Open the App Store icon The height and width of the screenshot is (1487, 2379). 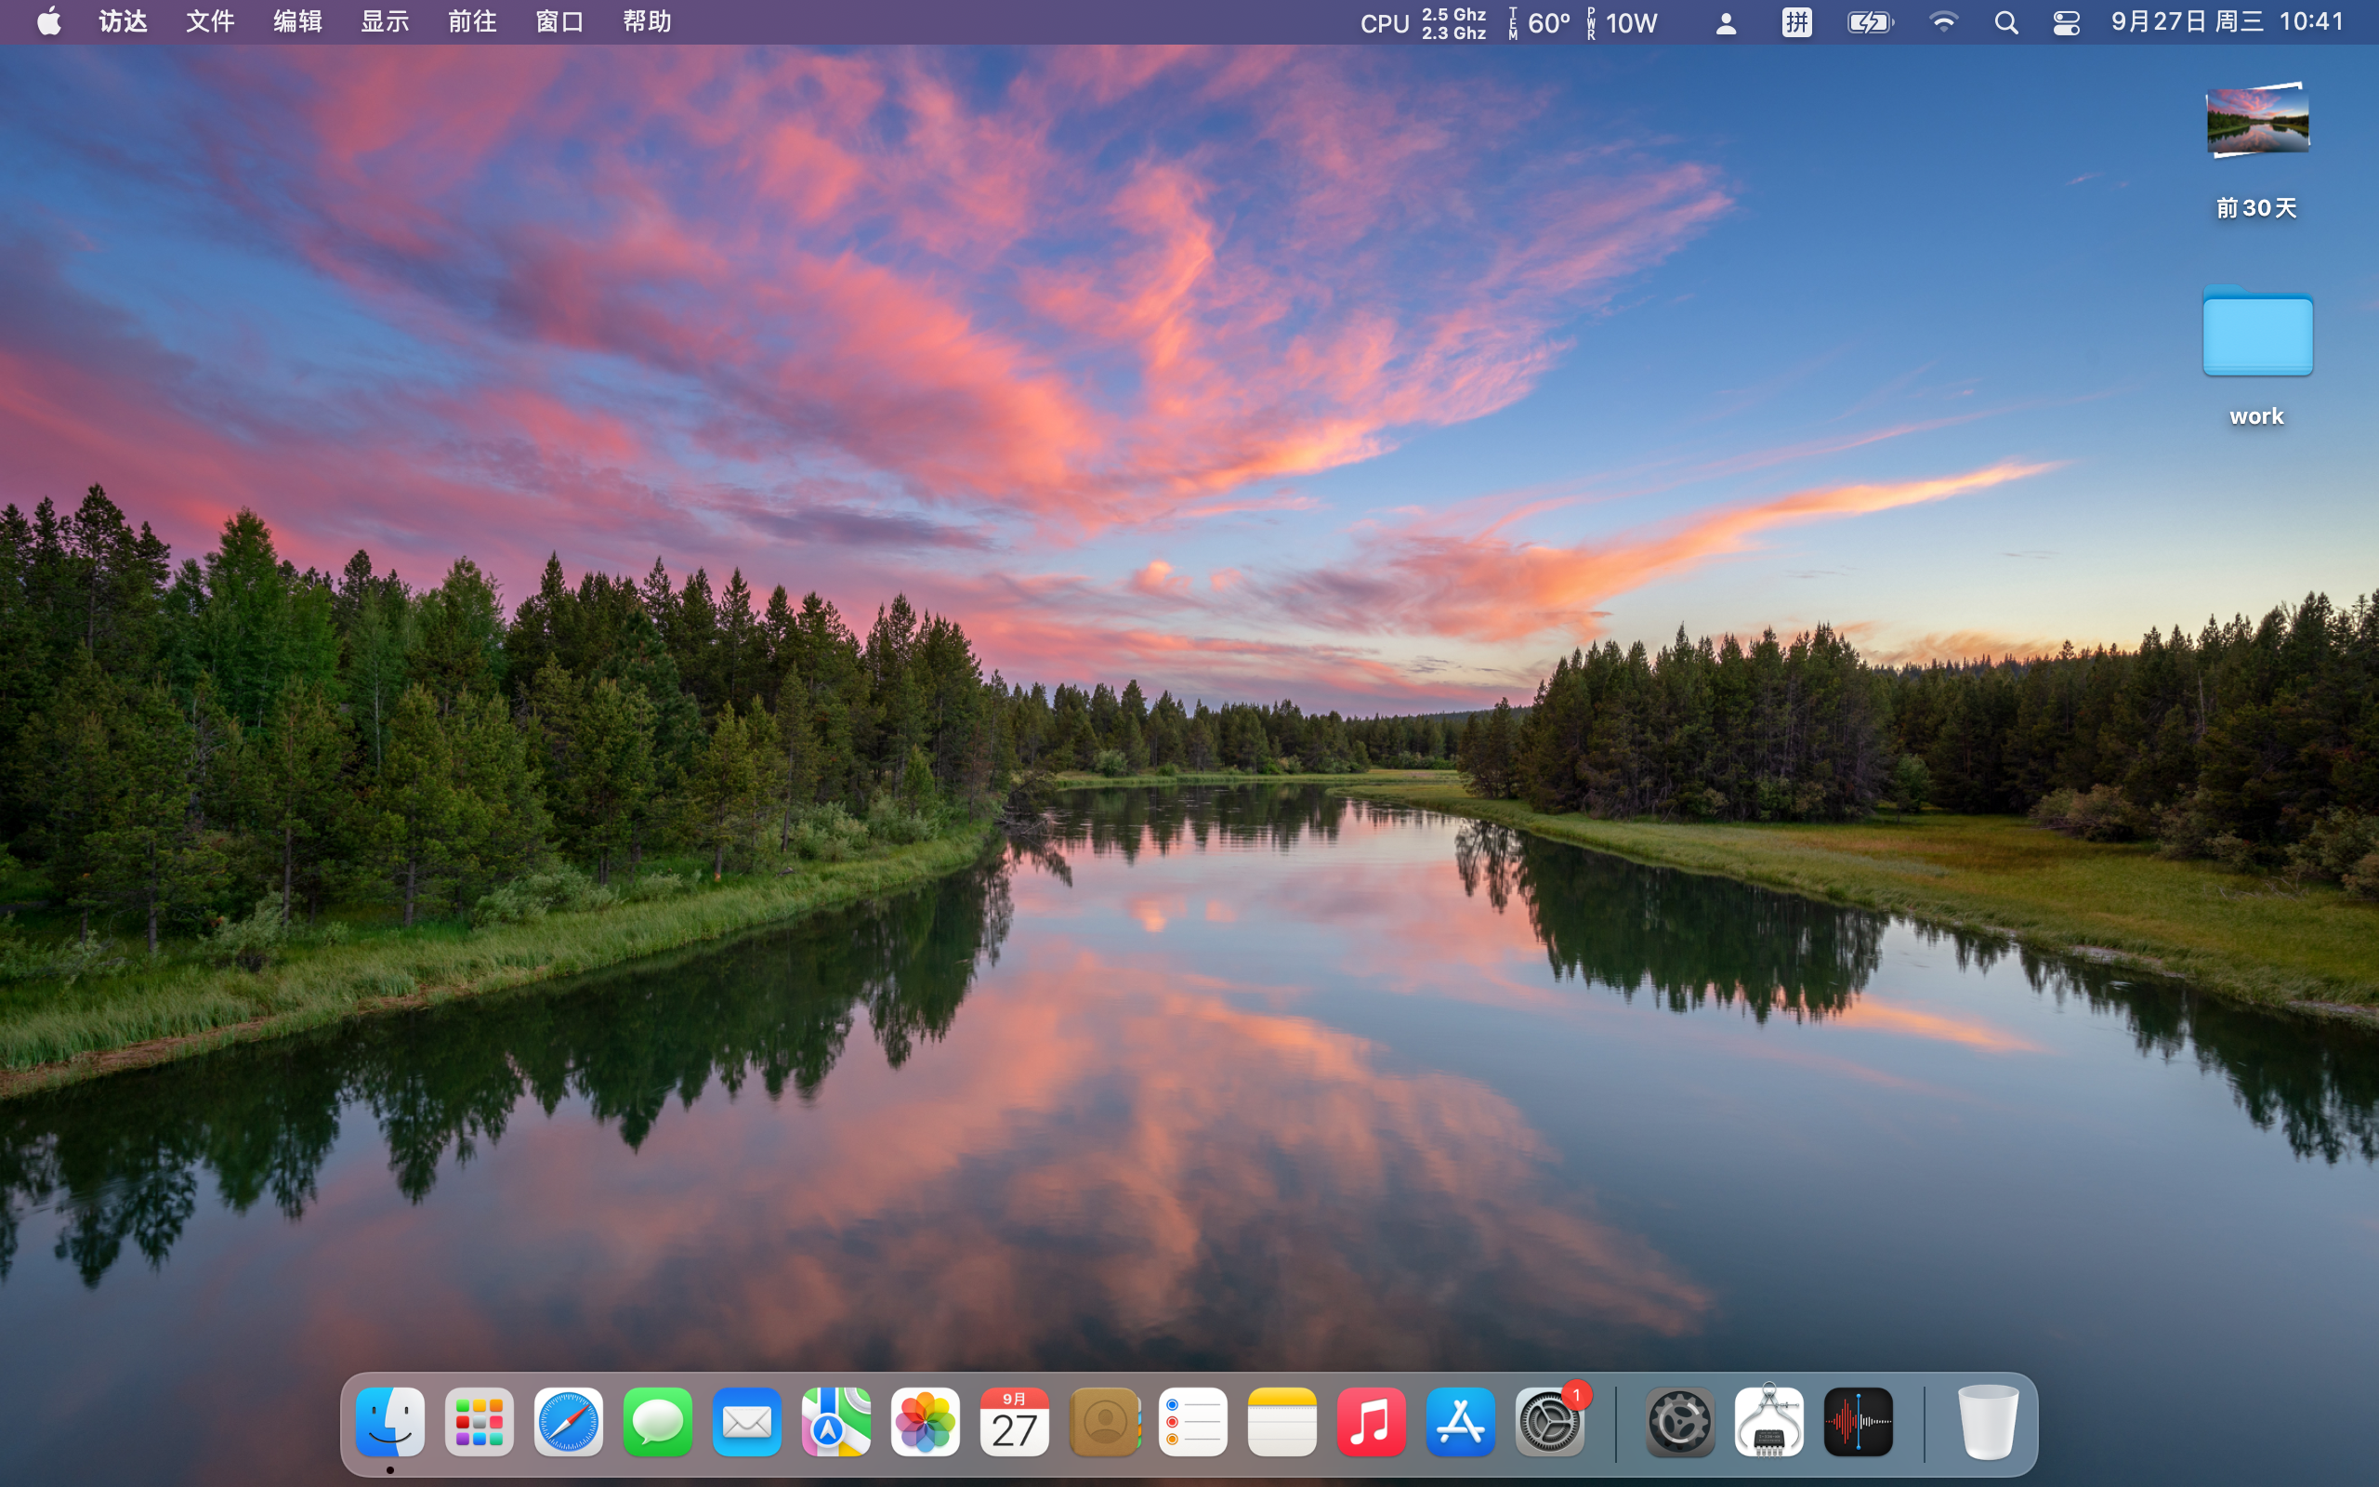(x=1460, y=1422)
